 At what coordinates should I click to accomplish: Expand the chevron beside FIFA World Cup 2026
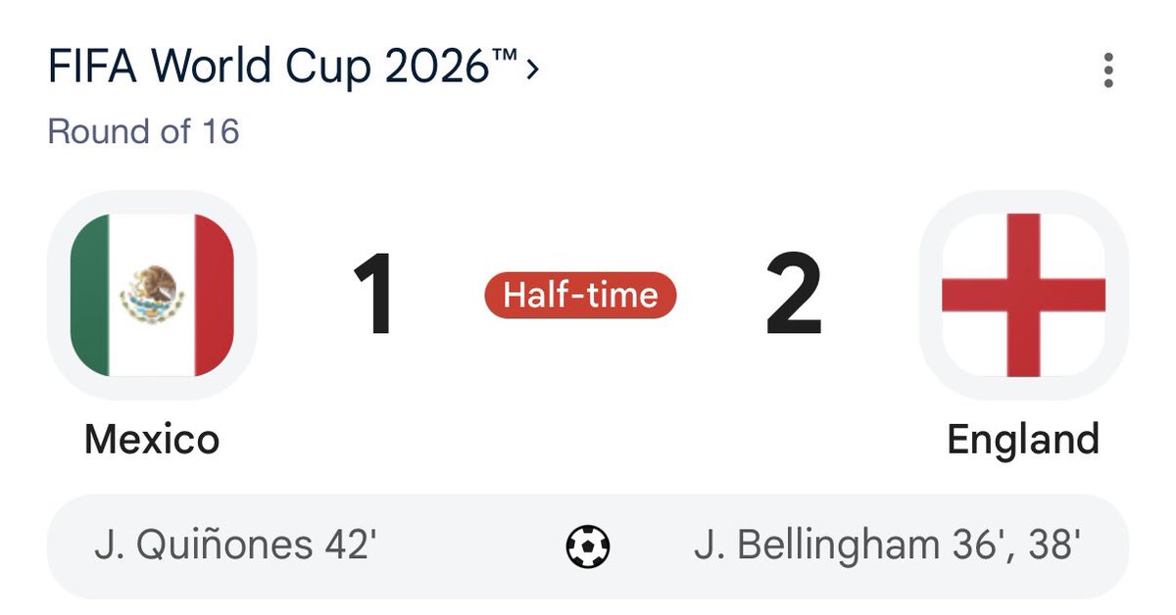click(x=532, y=71)
